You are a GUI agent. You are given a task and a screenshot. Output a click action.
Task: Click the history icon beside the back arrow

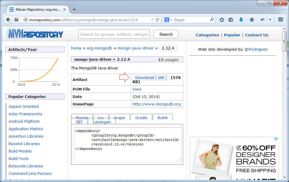click(16, 20)
